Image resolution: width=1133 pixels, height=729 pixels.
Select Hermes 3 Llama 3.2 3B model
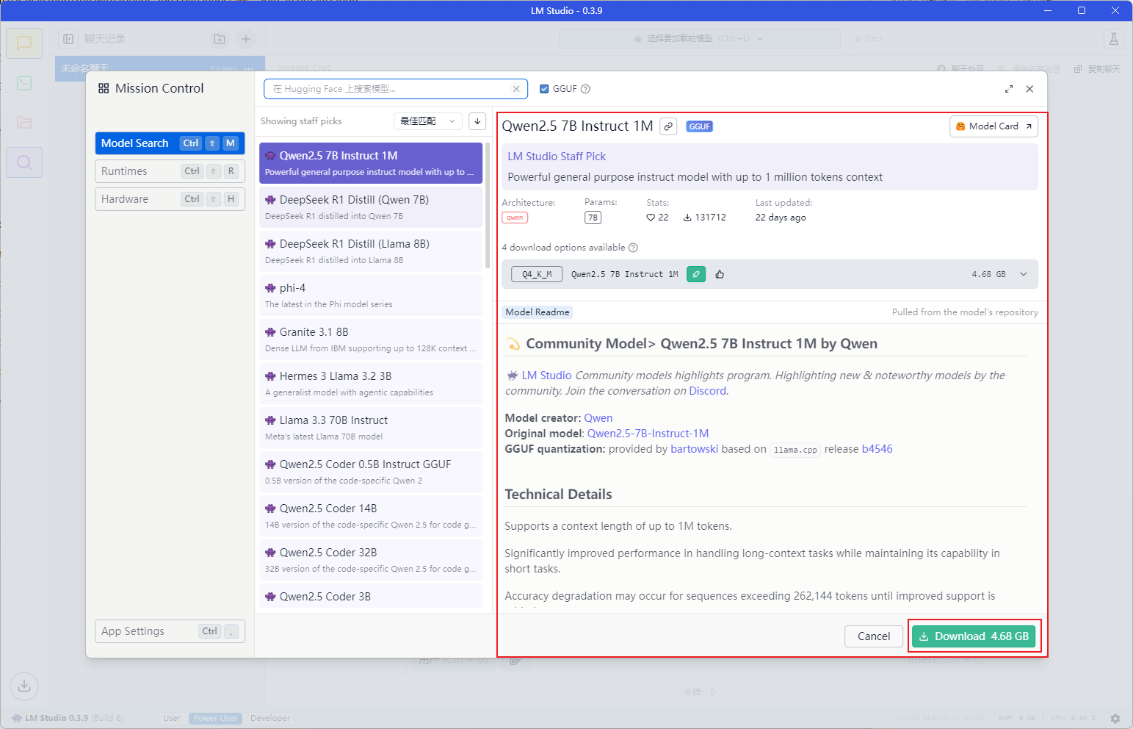tap(371, 384)
